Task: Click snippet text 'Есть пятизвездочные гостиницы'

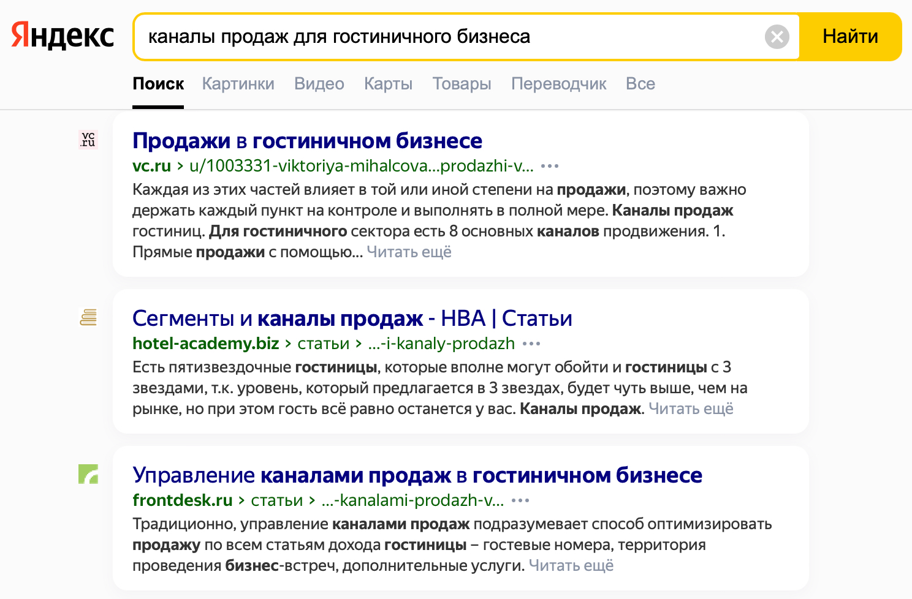Action: pos(255,367)
